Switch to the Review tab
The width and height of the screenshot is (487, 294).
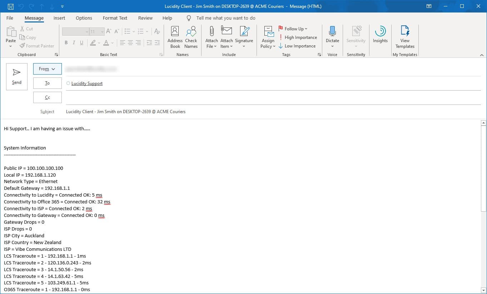[x=145, y=18]
